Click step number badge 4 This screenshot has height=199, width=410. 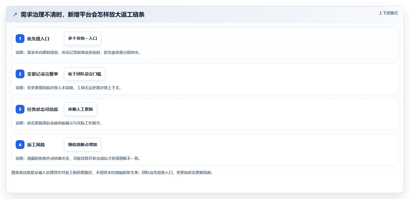tap(20, 145)
